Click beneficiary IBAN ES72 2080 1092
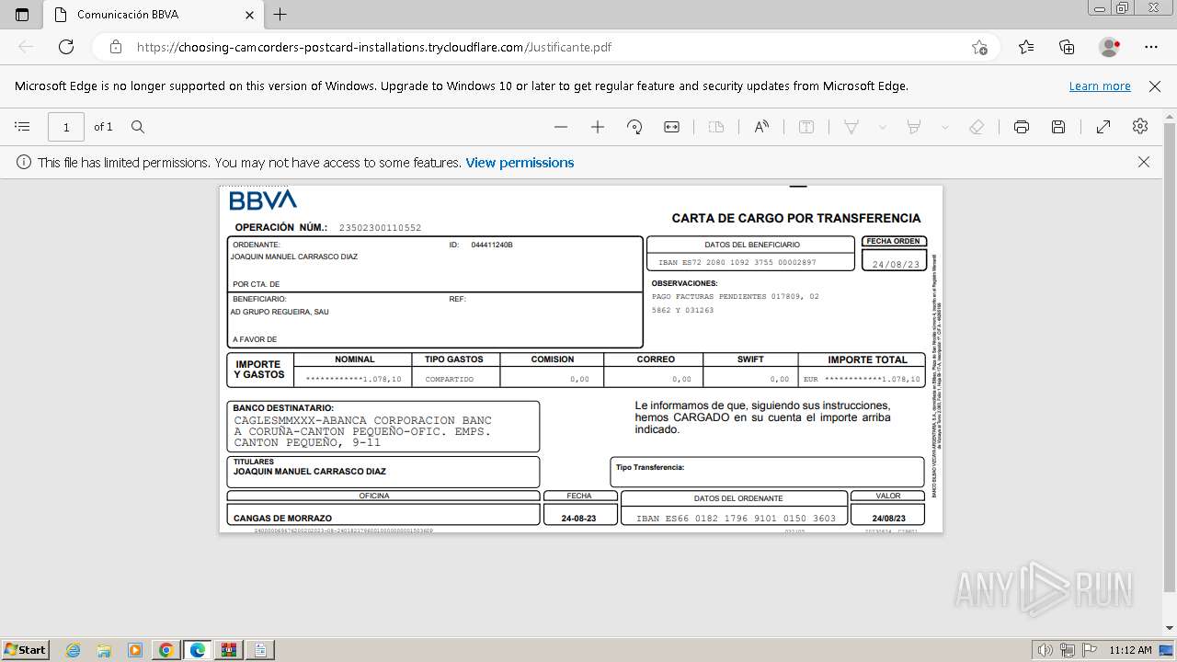The width and height of the screenshot is (1177, 662). tap(737, 263)
